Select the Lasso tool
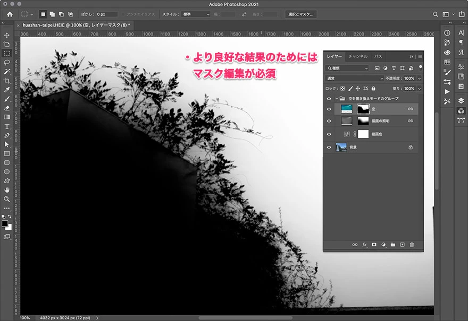 tap(7, 62)
